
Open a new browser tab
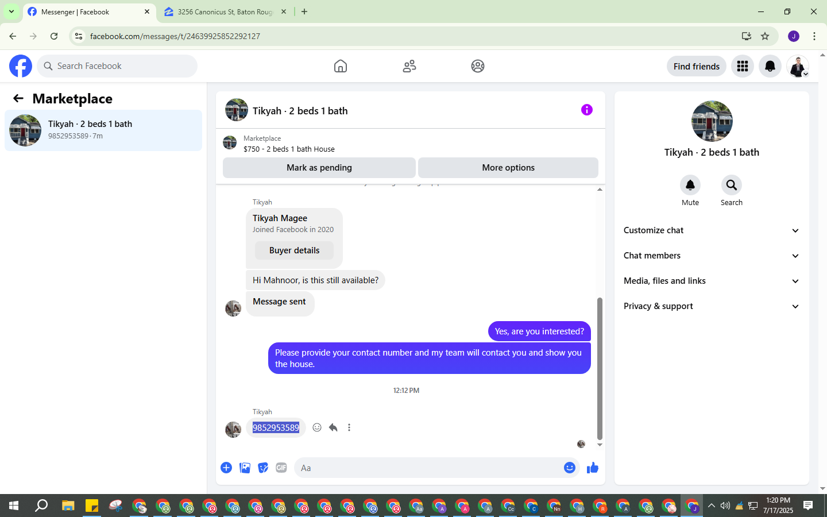click(x=304, y=11)
